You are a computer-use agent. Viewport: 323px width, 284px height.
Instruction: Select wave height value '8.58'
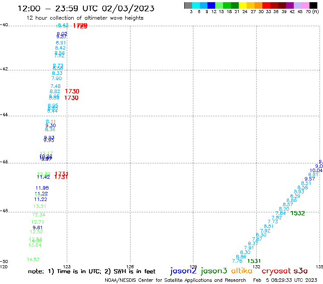point(302,187)
